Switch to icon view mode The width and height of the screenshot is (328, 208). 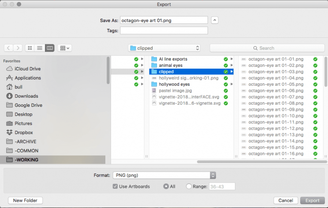coord(30,48)
